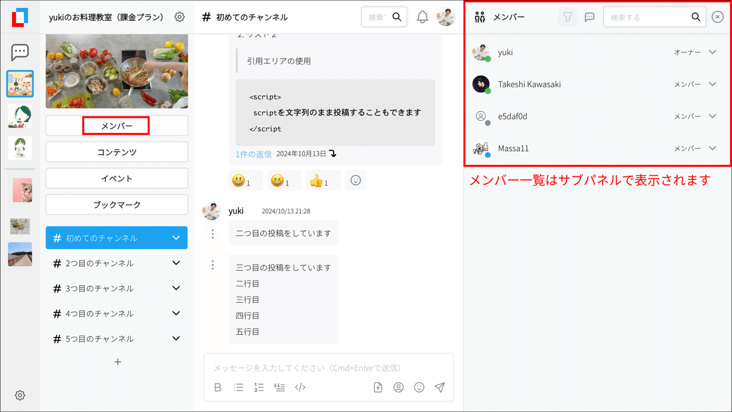
Task: Open user profile avatar in header
Action: (446, 17)
